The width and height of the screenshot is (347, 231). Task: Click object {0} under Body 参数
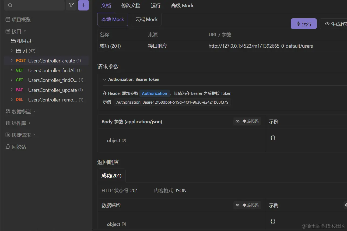point(117,141)
